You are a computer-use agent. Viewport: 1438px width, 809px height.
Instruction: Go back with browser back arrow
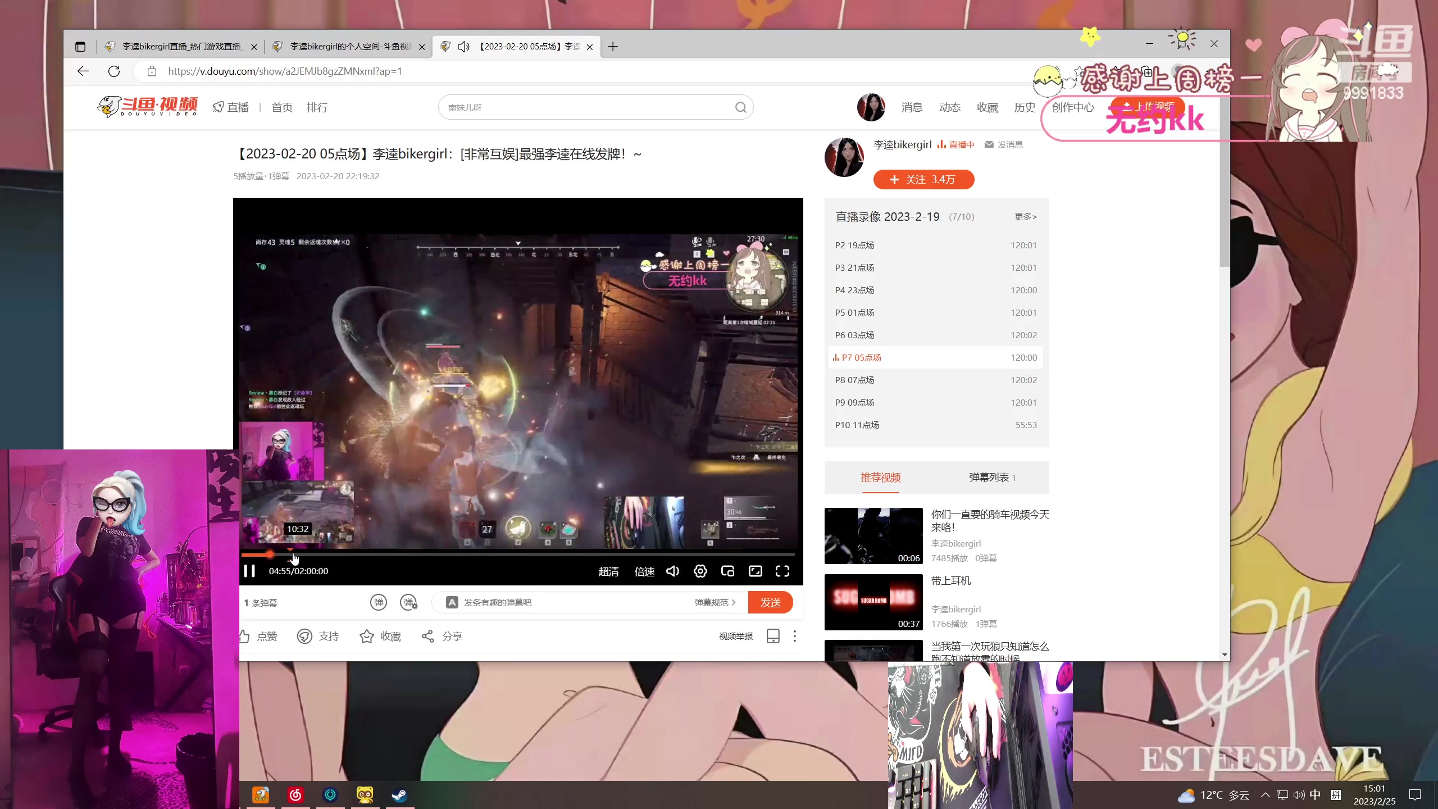click(83, 71)
